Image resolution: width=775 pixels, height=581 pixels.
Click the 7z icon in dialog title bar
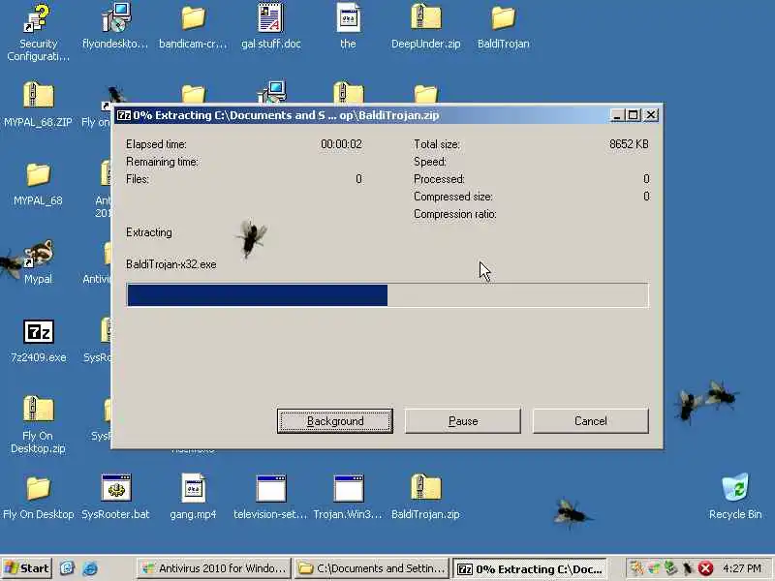(124, 115)
